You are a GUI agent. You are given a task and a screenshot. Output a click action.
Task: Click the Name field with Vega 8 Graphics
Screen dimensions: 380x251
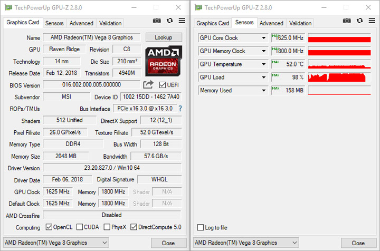[x=92, y=37]
